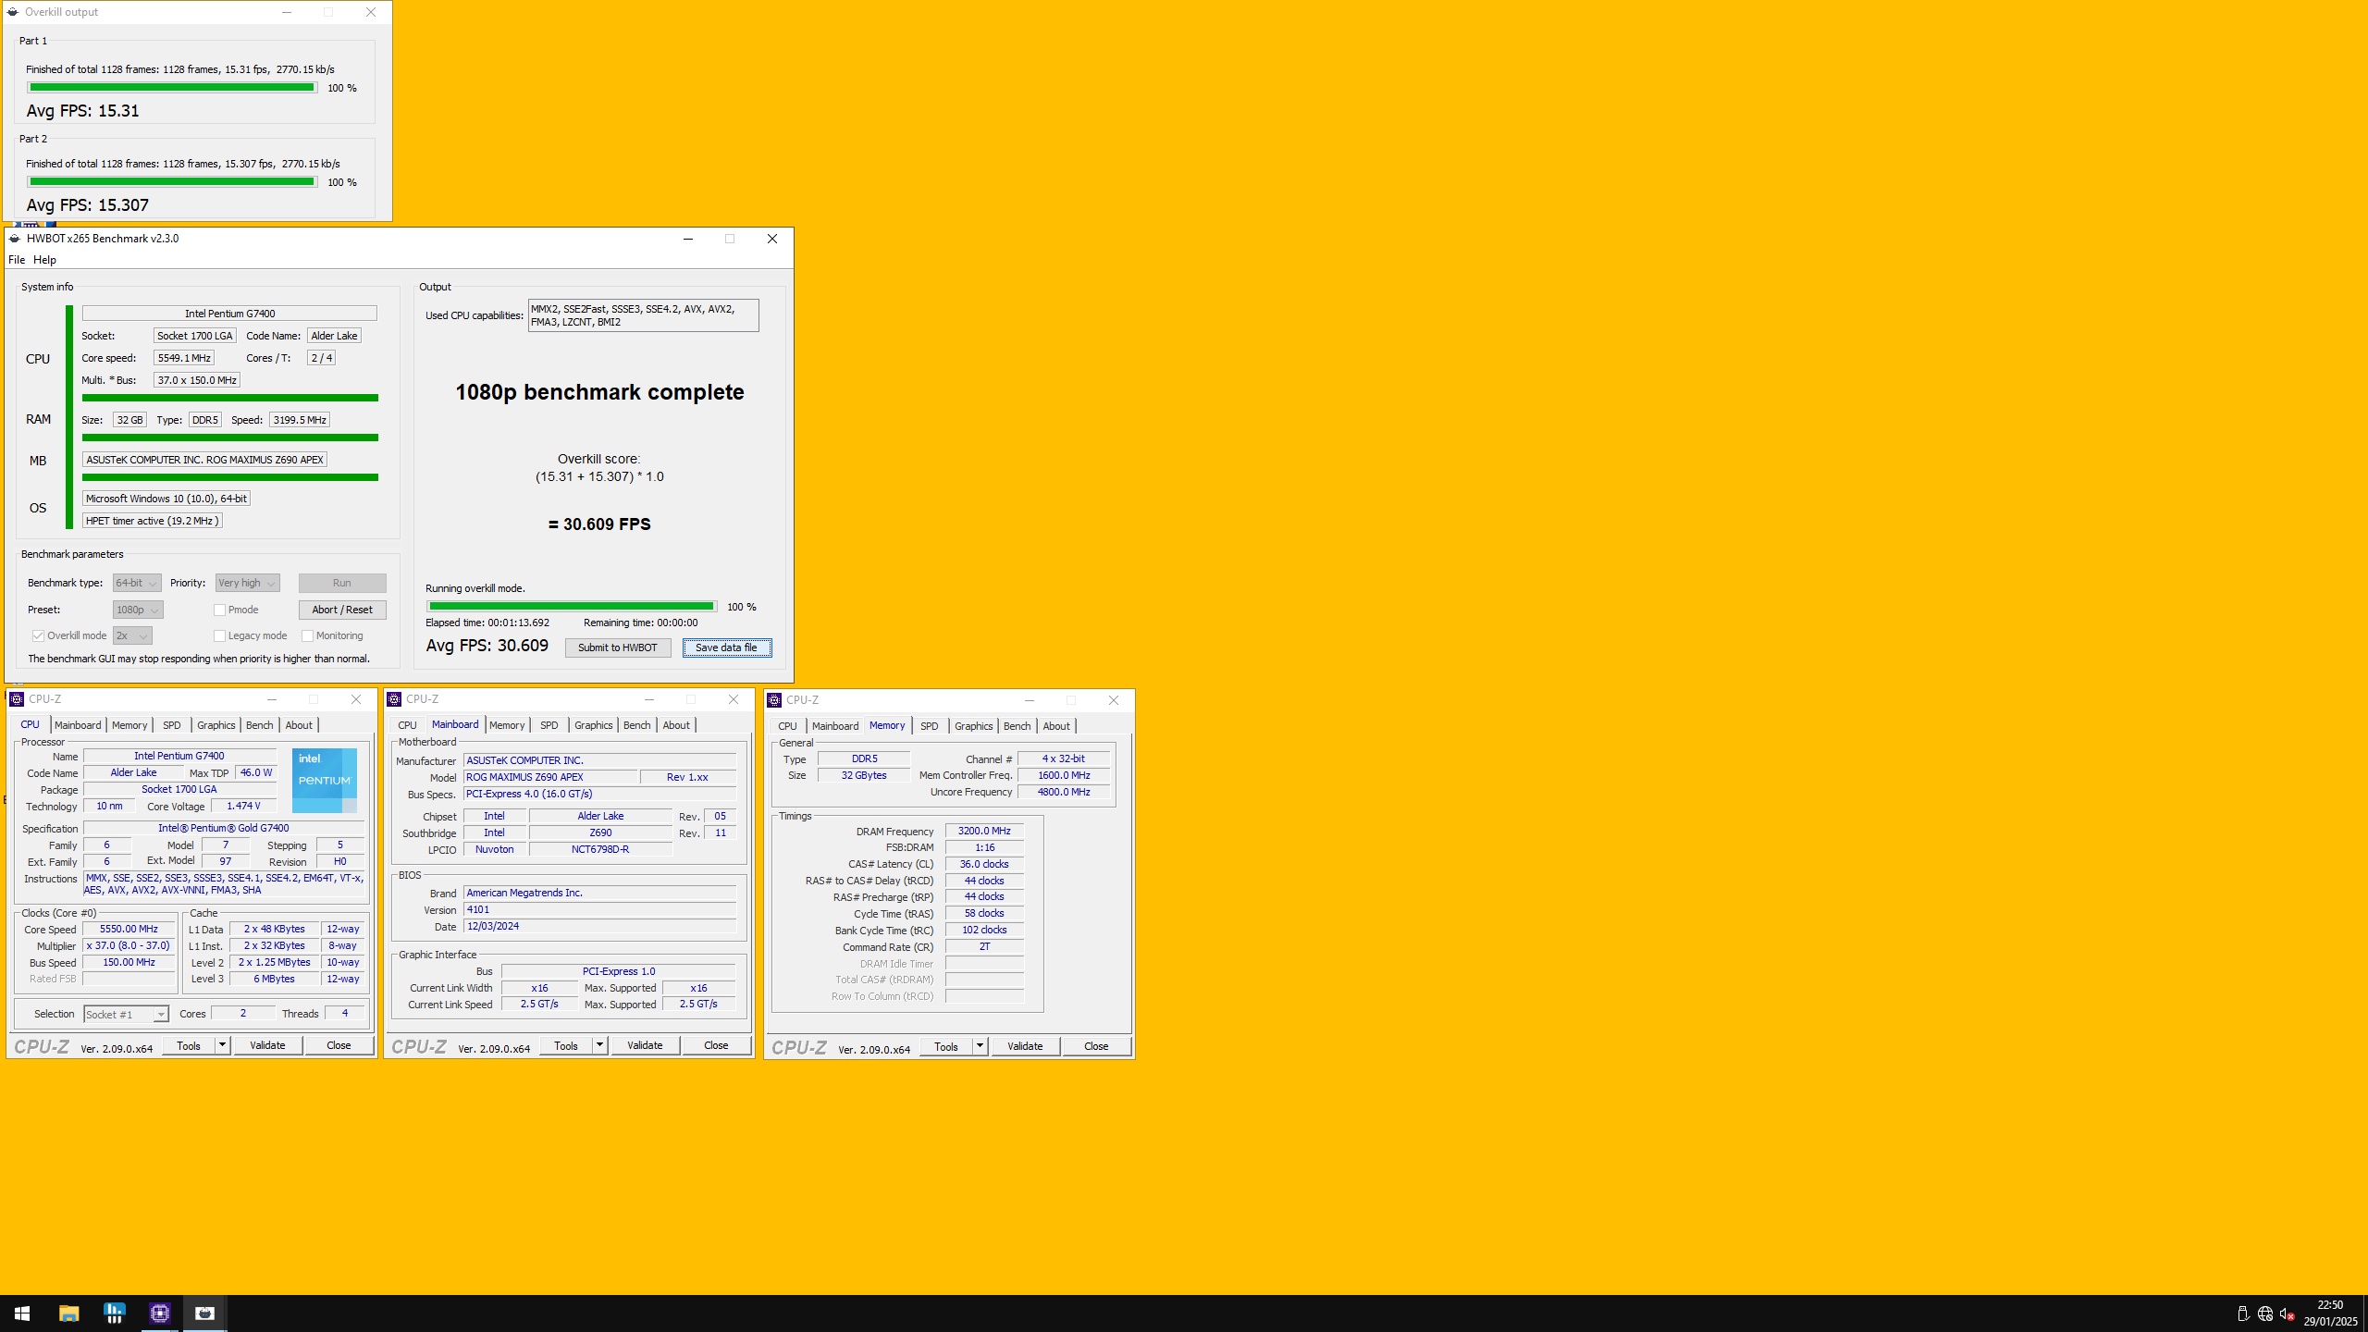
Task: Open the Overkill mode 2x dropdown
Action: (132, 635)
